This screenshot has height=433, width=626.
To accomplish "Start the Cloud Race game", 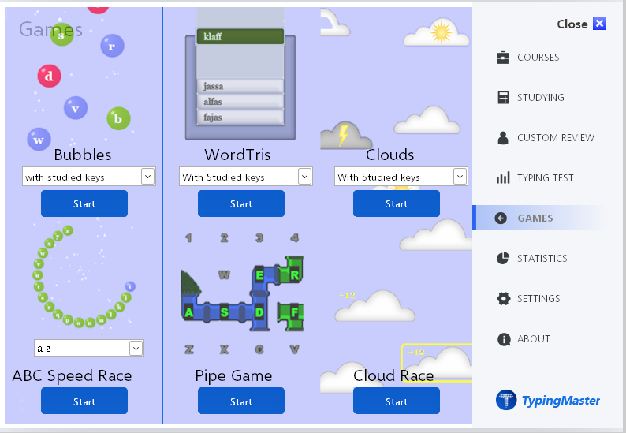I will pyautogui.click(x=397, y=401).
